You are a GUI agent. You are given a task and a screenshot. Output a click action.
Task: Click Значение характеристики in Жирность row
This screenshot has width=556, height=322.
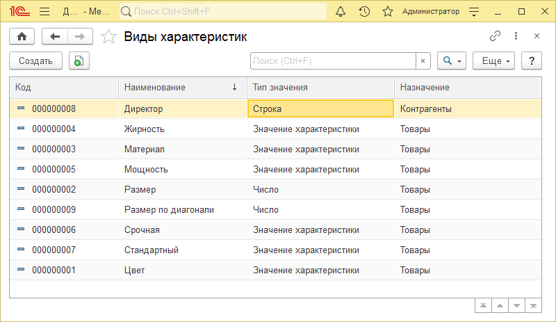[320, 129]
